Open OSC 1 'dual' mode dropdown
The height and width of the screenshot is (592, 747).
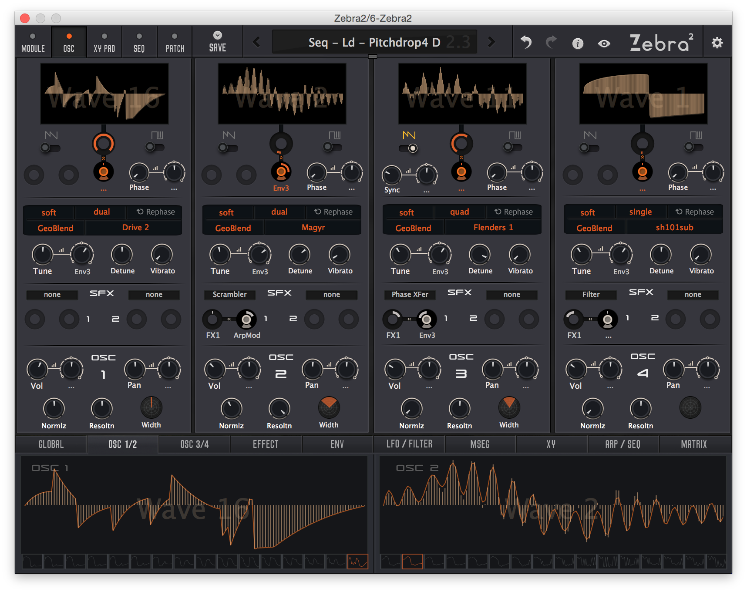101,212
